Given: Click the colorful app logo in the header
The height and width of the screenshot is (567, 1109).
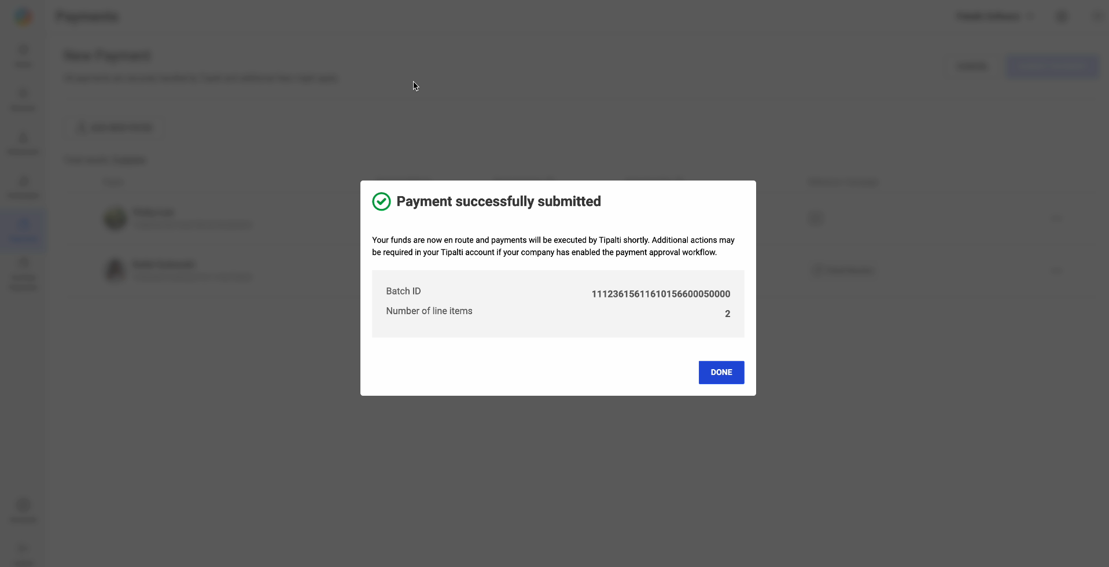Looking at the screenshot, I should 24,17.
